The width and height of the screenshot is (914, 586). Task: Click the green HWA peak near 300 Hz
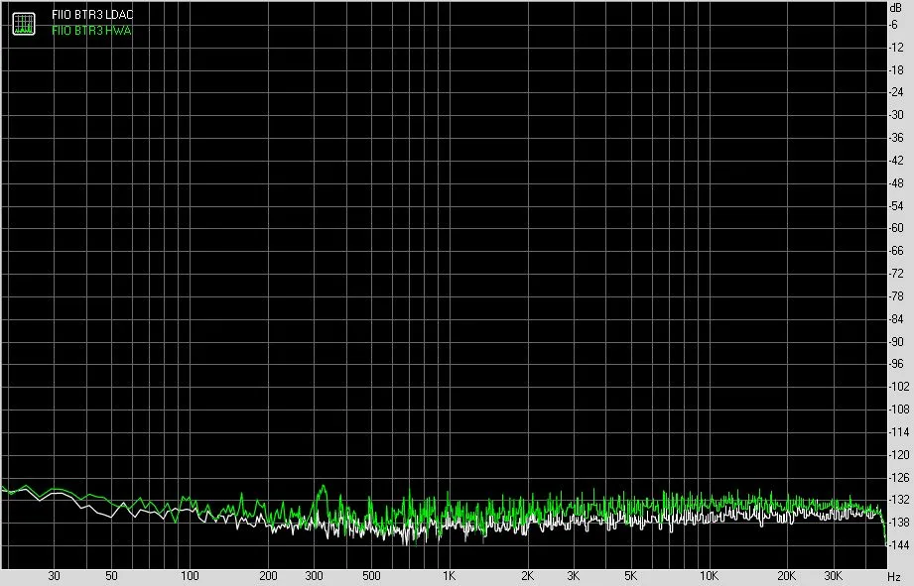pos(322,487)
